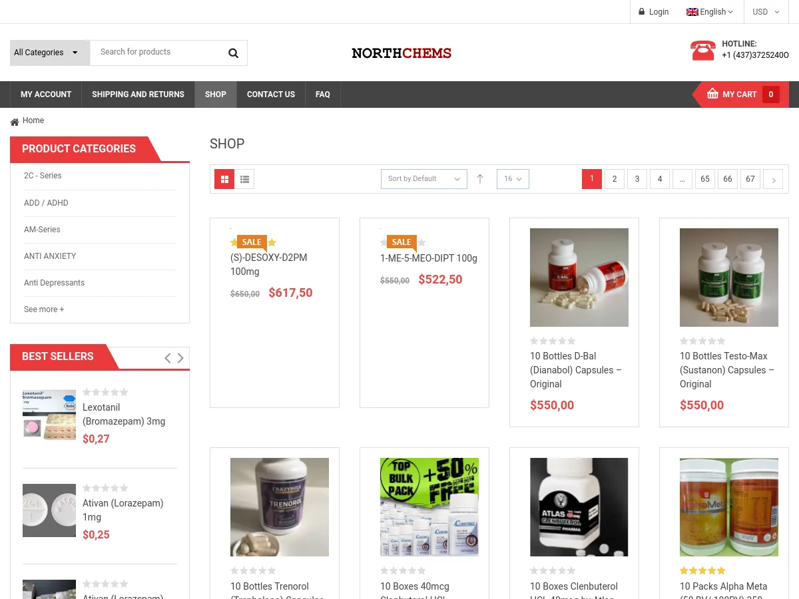The height and width of the screenshot is (599, 799).
Task: Open the CONTACT US menu item
Action: click(x=270, y=94)
